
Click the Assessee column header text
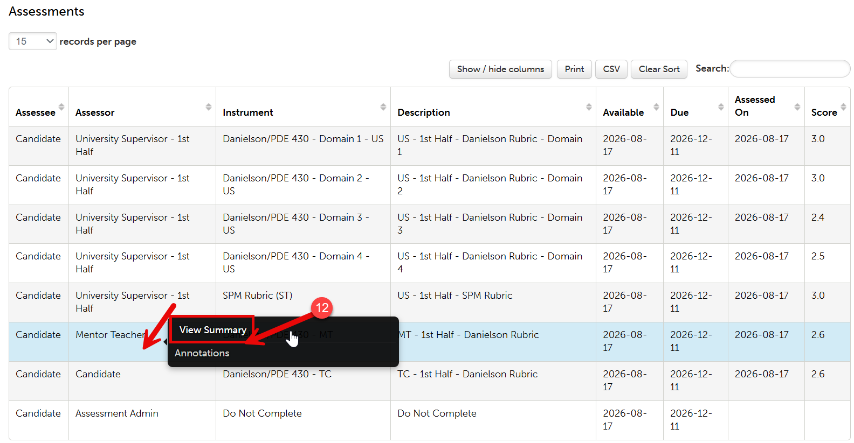tap(36, 112)
